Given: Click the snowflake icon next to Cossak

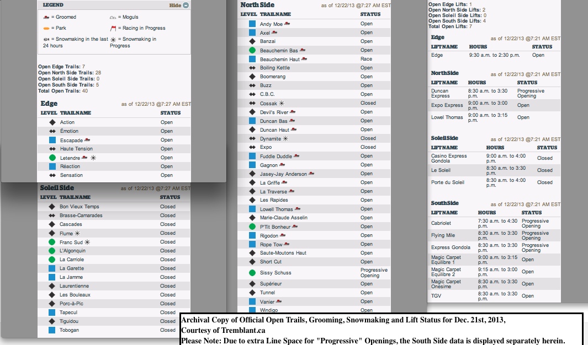Looking at the screenshot, I should point(281,103).
